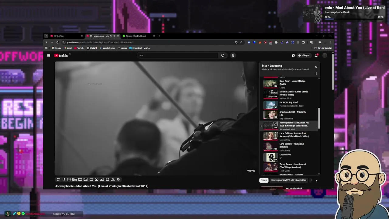Screen dimensions: 389x219
Task: Open the browser extensions puzzle icon
Action: pyautogui.click(x=303, y=42)
